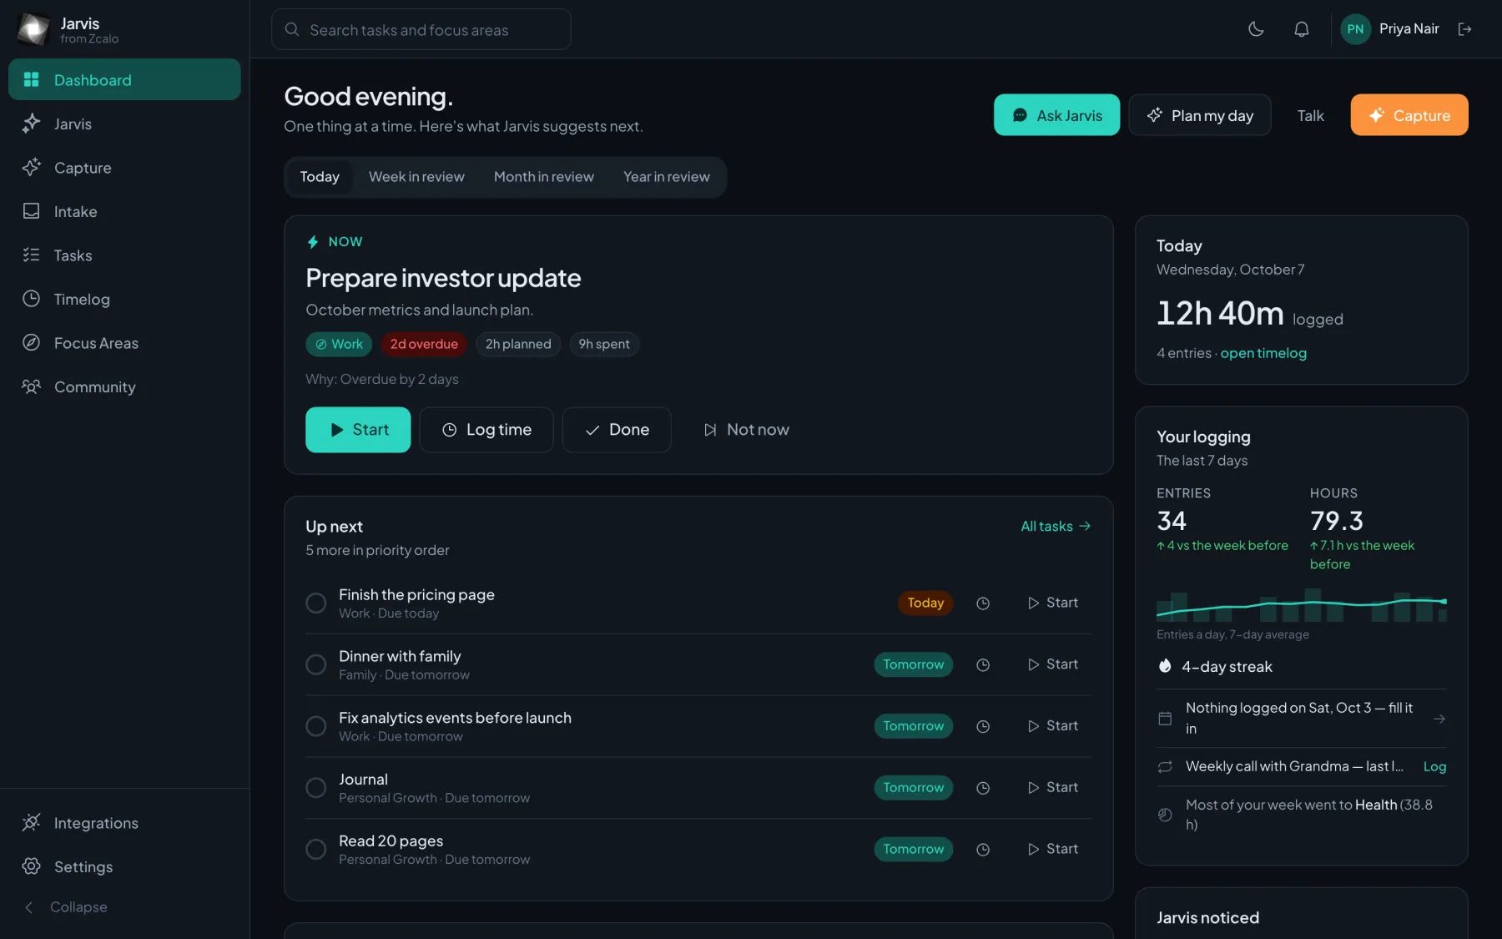Start the Prepare investor update task

click(358, 430)
